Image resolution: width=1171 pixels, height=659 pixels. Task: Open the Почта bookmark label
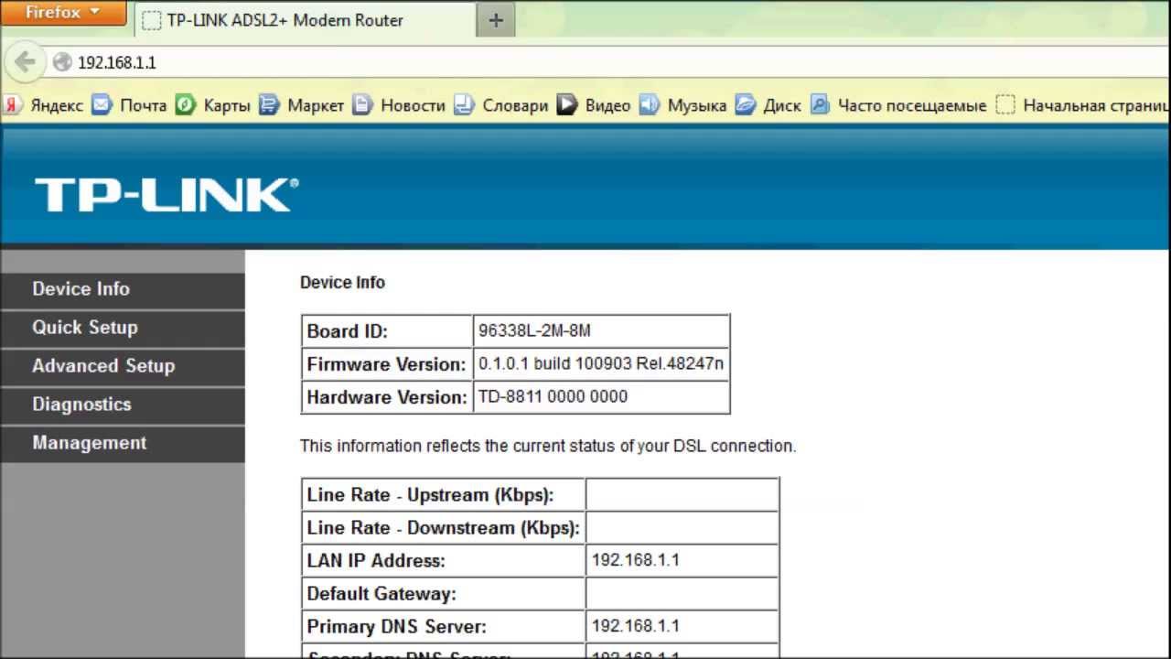[144, 105]
